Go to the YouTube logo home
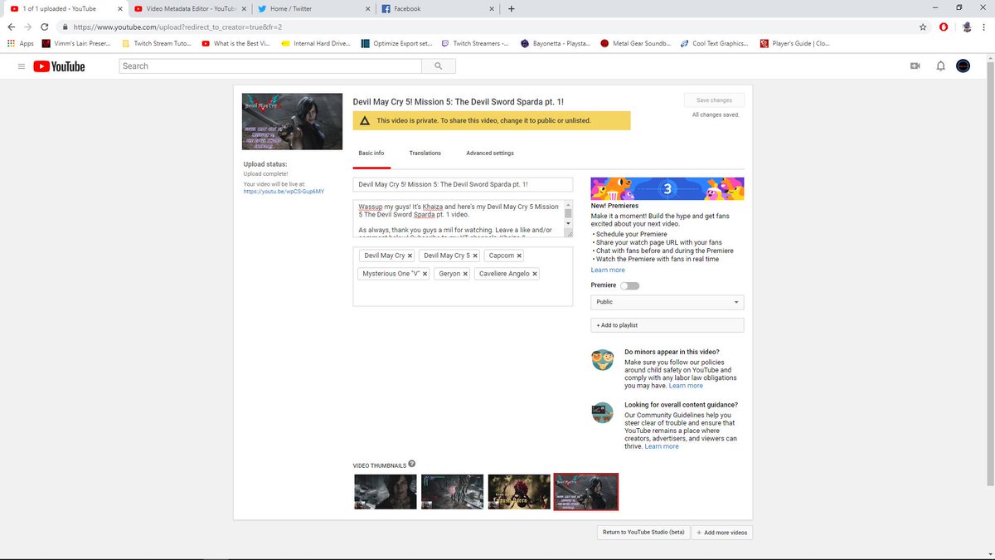This screenshot has height=560, width=995. (x=60, y=66)
